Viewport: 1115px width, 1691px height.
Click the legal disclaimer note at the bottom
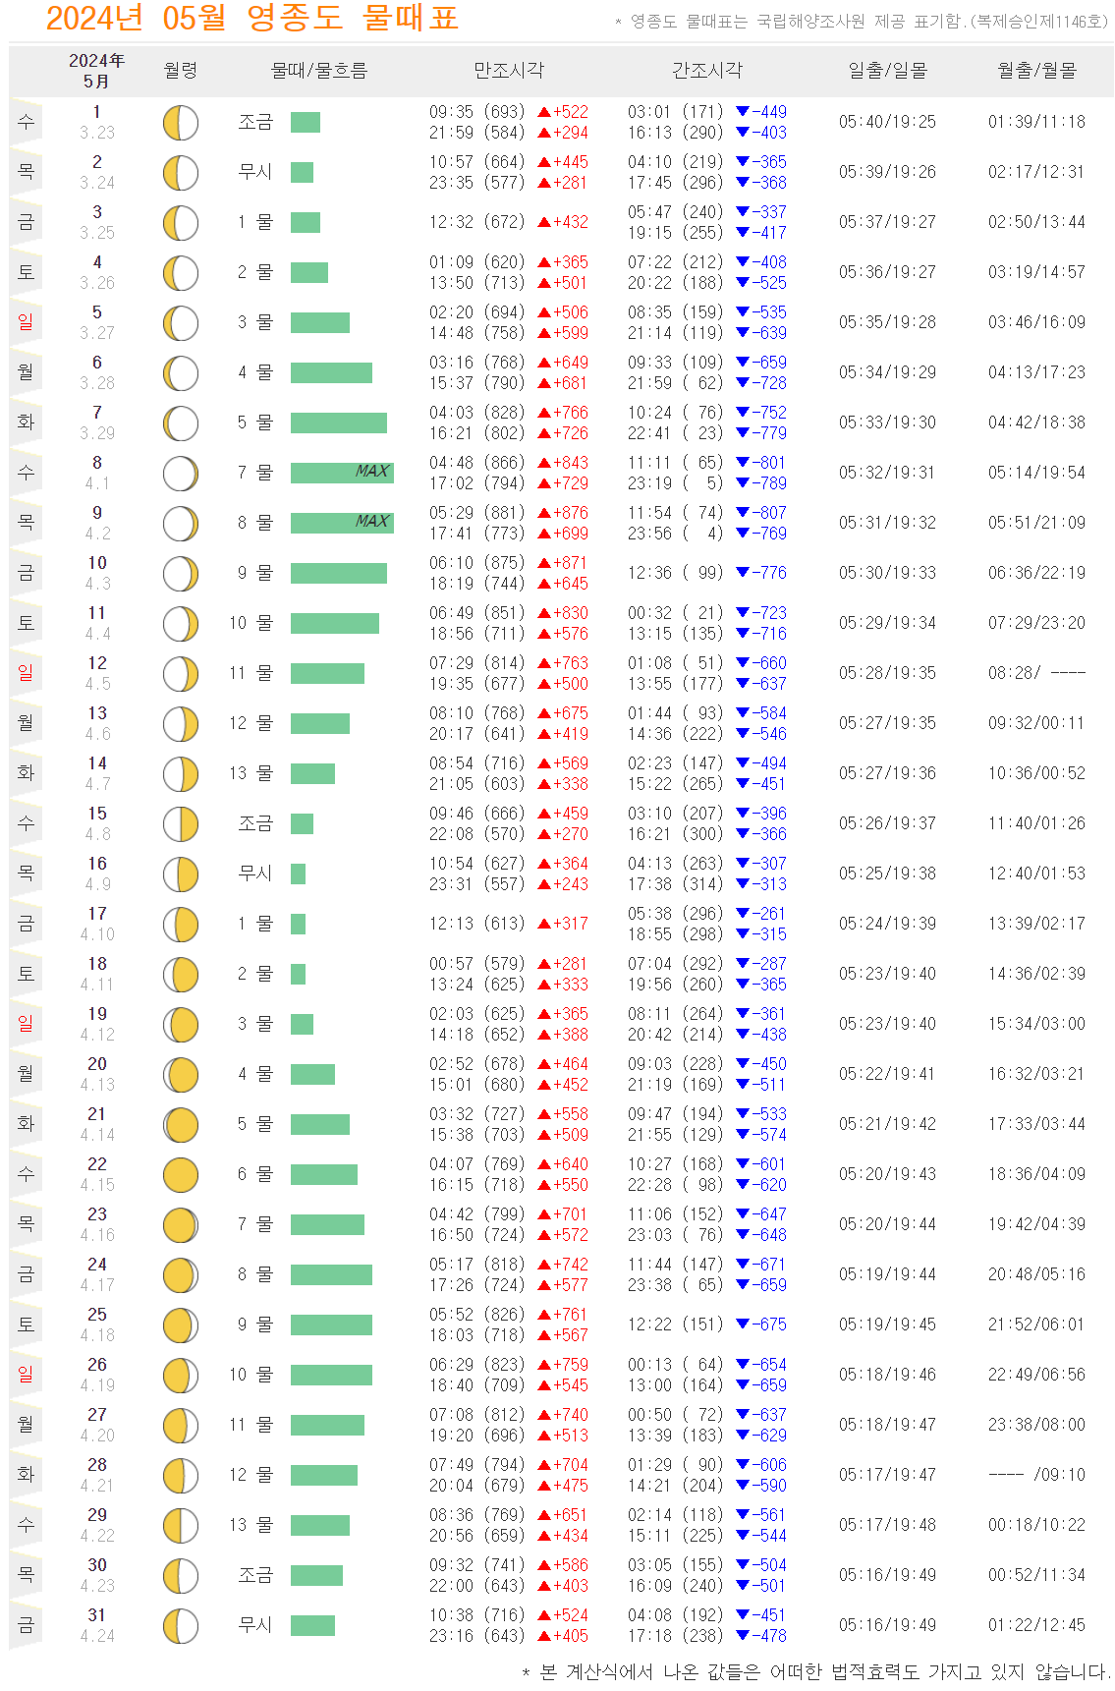pos(815,1671)
